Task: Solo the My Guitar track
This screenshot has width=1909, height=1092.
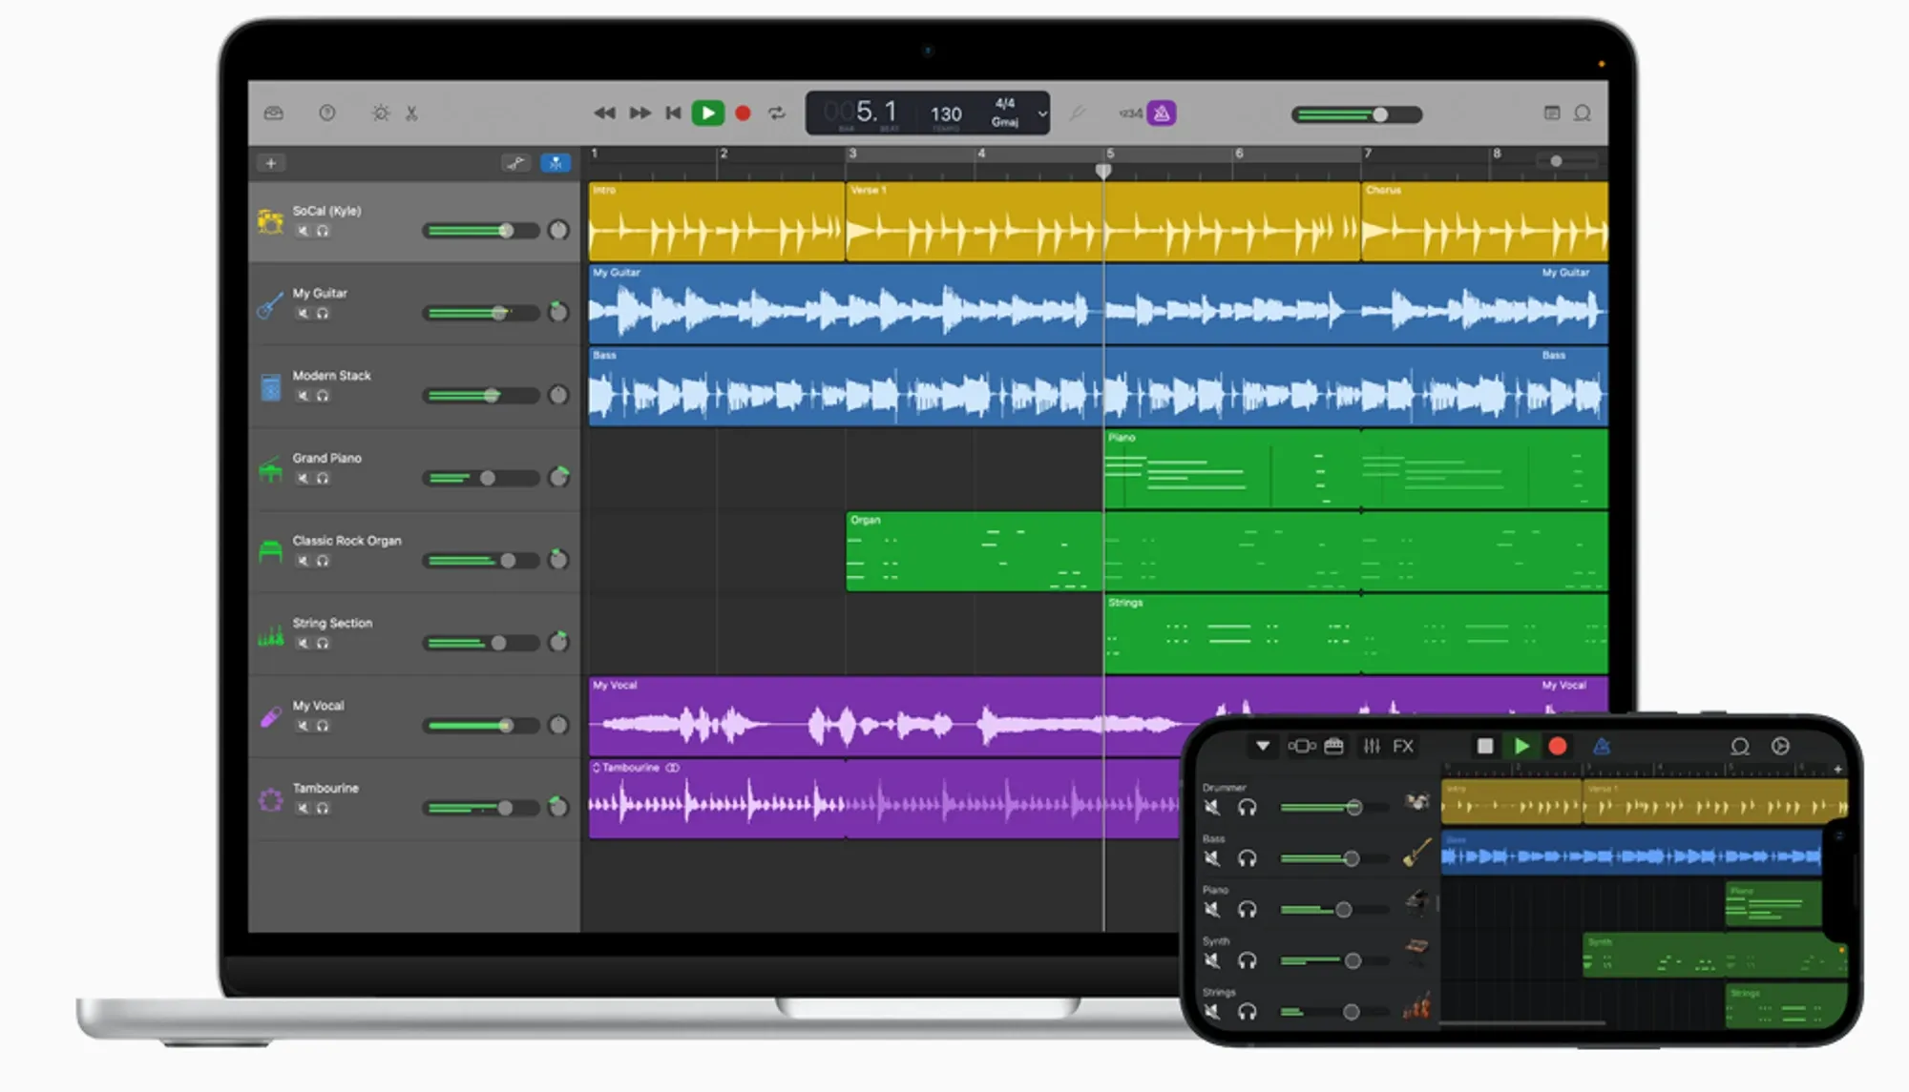Action: 323,313
